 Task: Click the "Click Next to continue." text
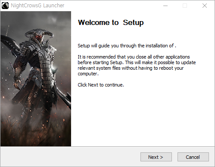pyautogui.click(x=101, y=85)
